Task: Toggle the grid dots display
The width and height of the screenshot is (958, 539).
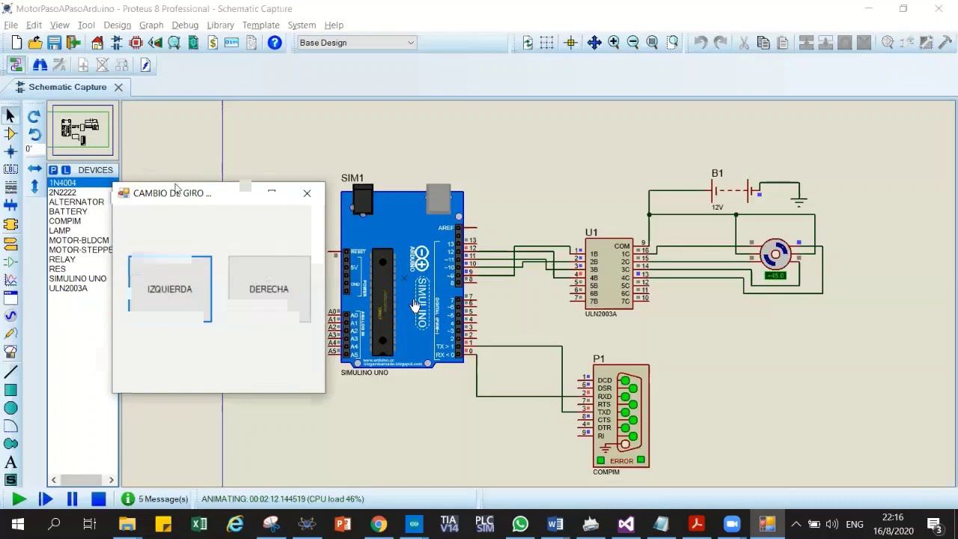Action: pos(547,43)
